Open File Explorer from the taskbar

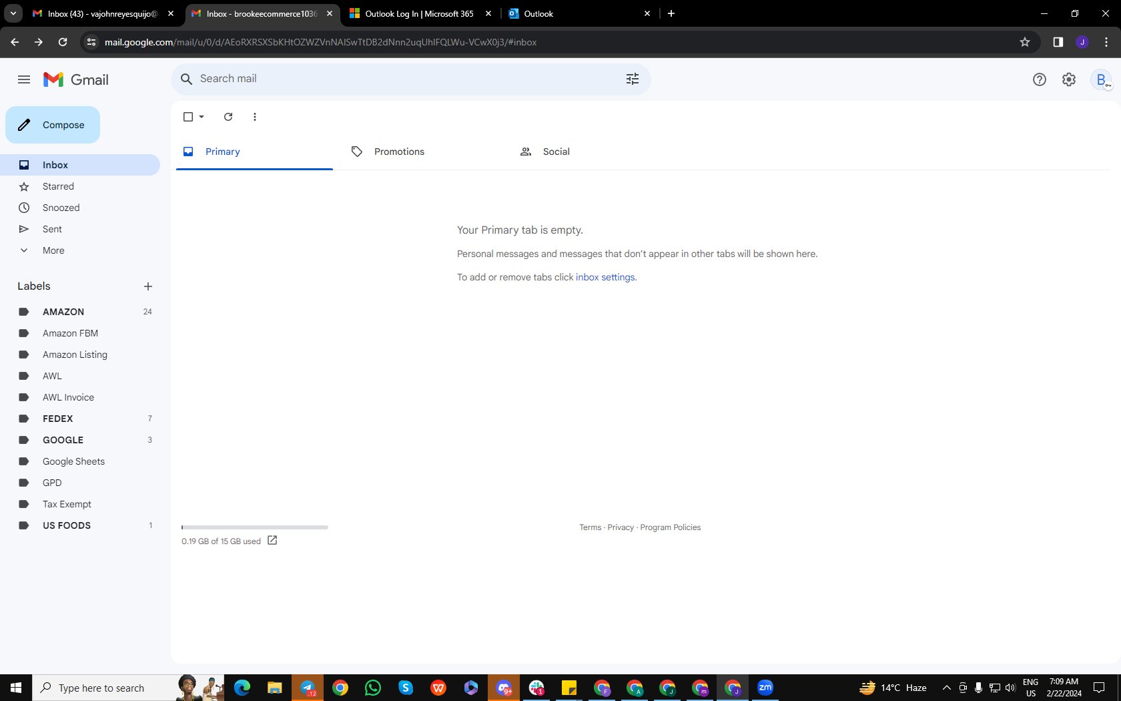[275, 688]
